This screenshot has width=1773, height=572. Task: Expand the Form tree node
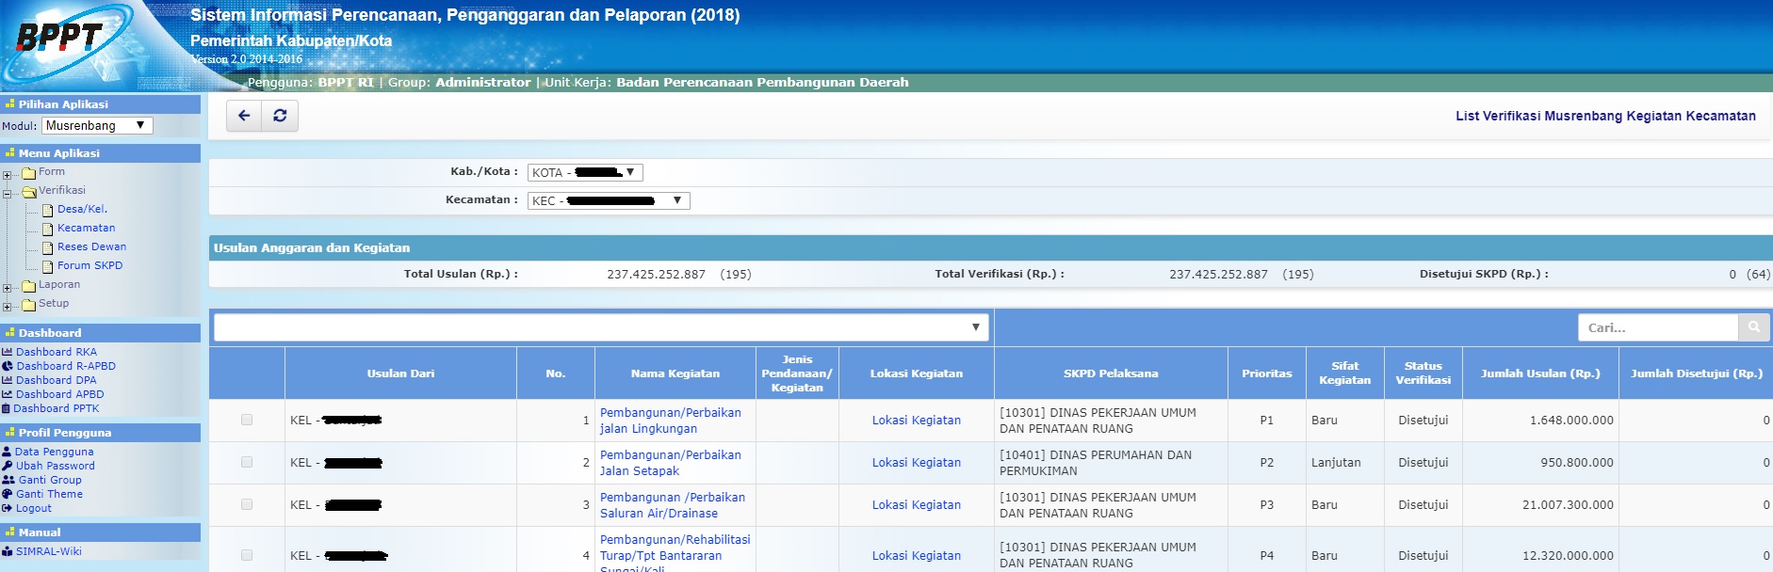[x=8, y=175]
